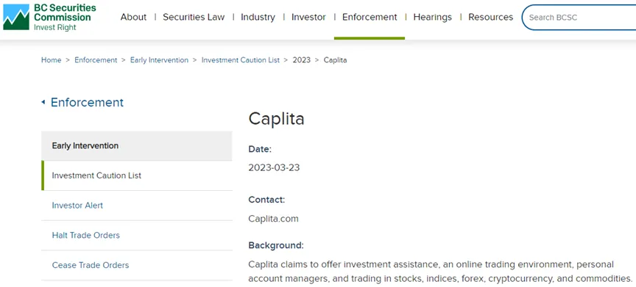Image resolution: width=636 pixels, height=287 pixels.
Task: Click the Background: label
Action: tap(276, 245)
